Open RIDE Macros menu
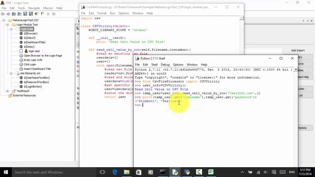The height and width of the screenshot is (177, 315). pos(48,8)
